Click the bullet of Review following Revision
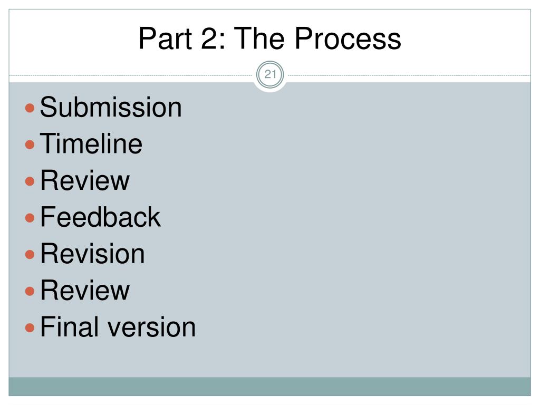 point(30,291)
